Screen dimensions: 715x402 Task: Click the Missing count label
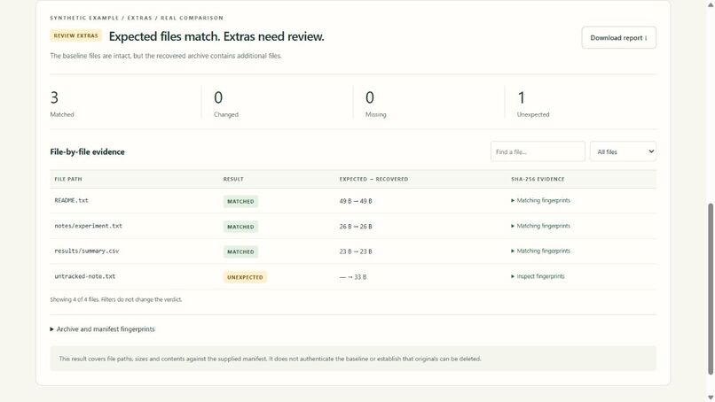coord(376,115)
